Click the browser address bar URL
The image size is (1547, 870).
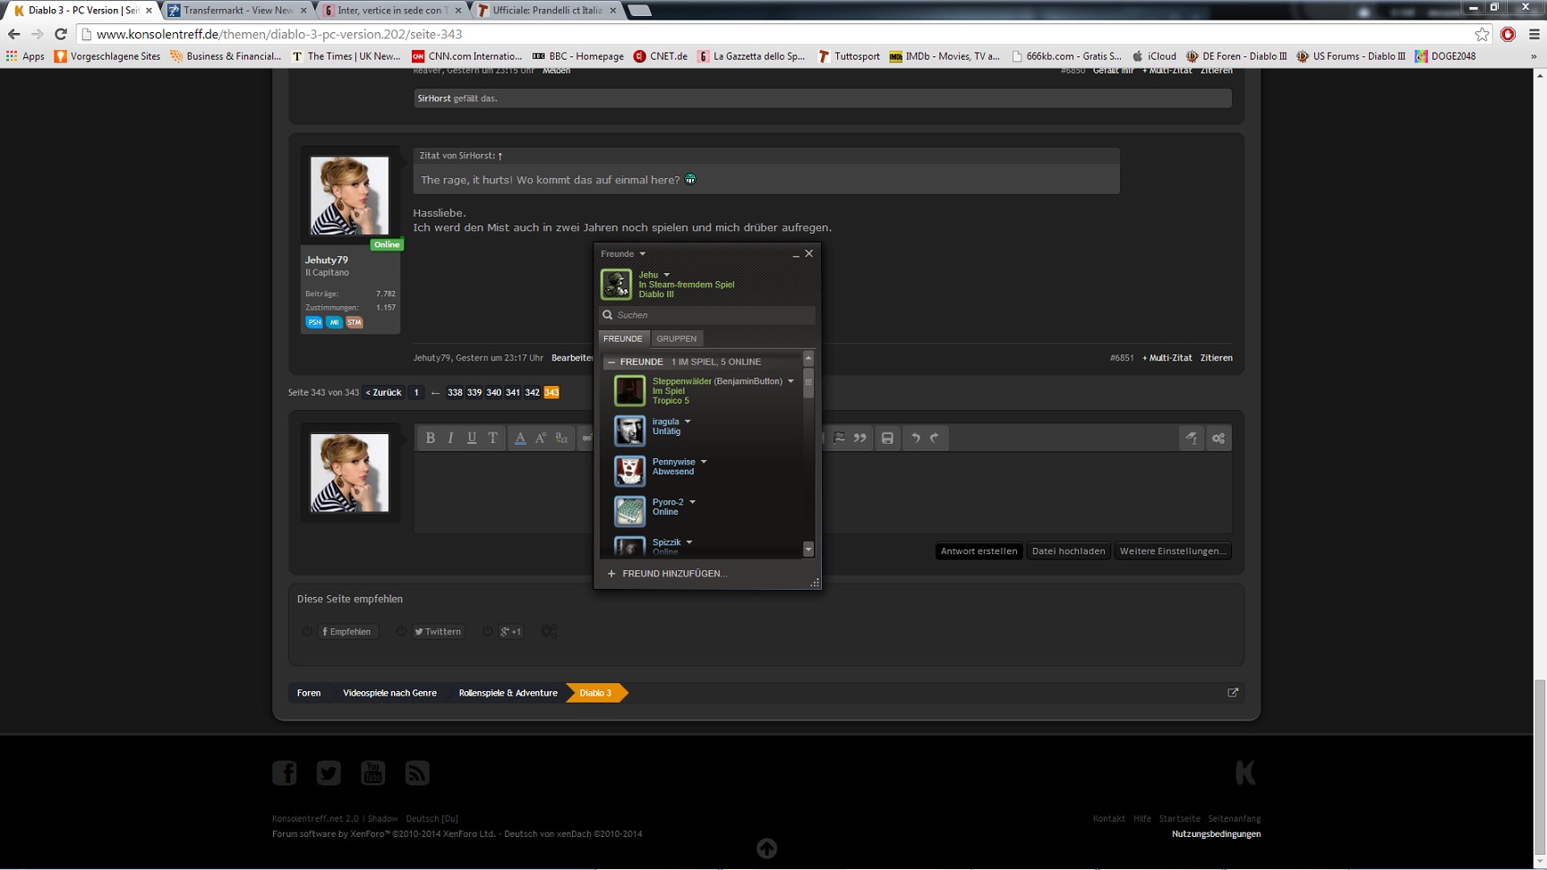(x=279, y=34)
